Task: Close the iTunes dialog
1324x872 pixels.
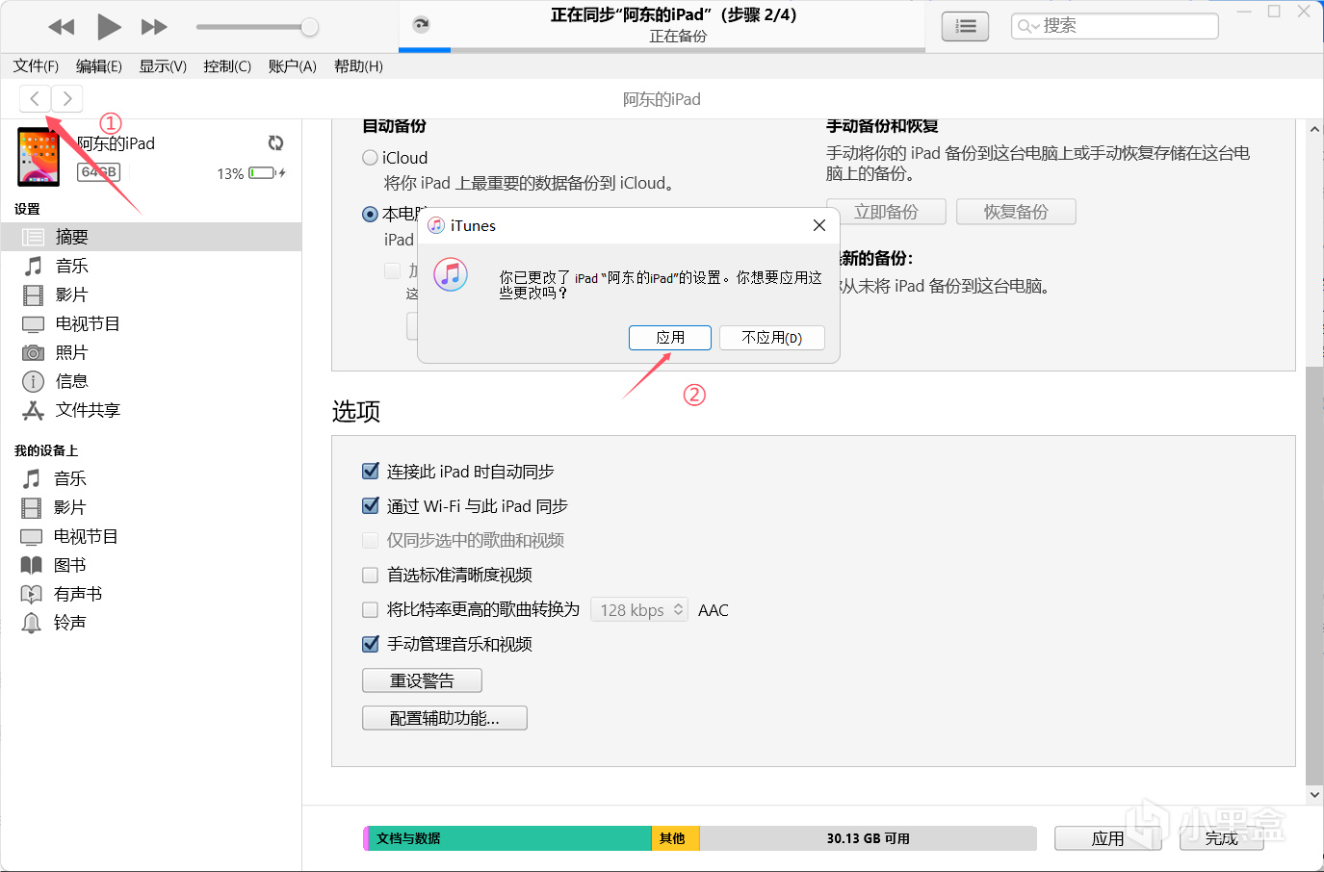Action: point(819,225)
